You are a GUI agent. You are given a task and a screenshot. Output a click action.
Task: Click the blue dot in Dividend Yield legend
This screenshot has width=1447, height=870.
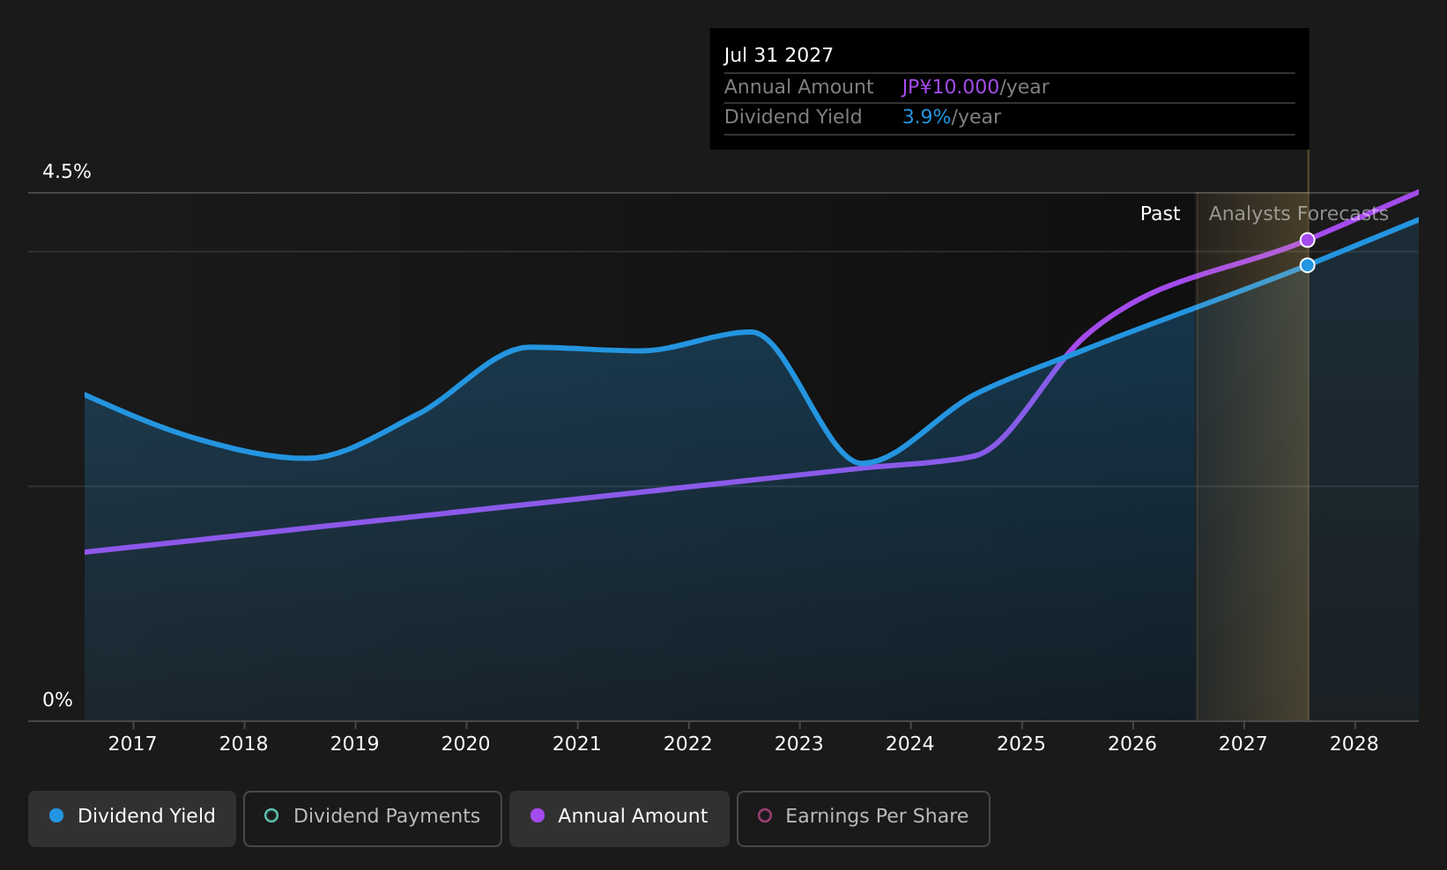point(56,815)
